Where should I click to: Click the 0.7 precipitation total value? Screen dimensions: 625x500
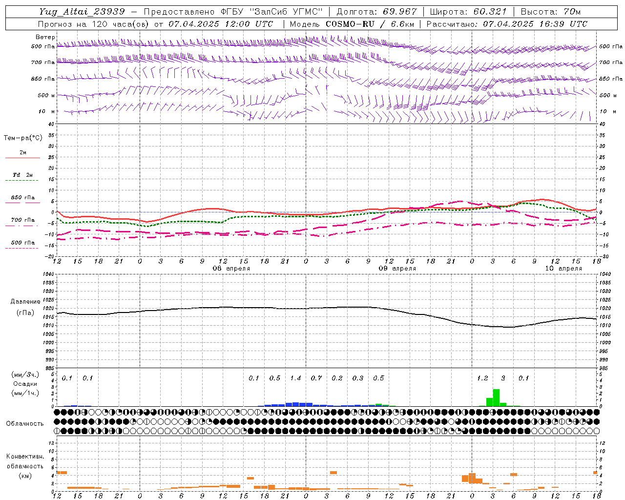pyautogui.click(x=316, y=378)
